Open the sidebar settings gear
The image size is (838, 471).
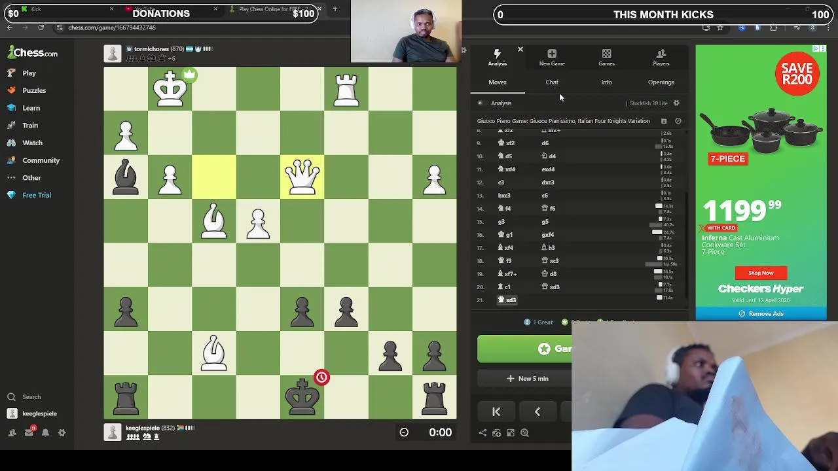[62, 432]
